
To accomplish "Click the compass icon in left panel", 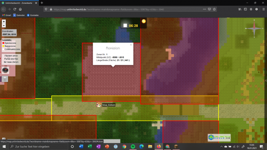I will click(5, 70).
